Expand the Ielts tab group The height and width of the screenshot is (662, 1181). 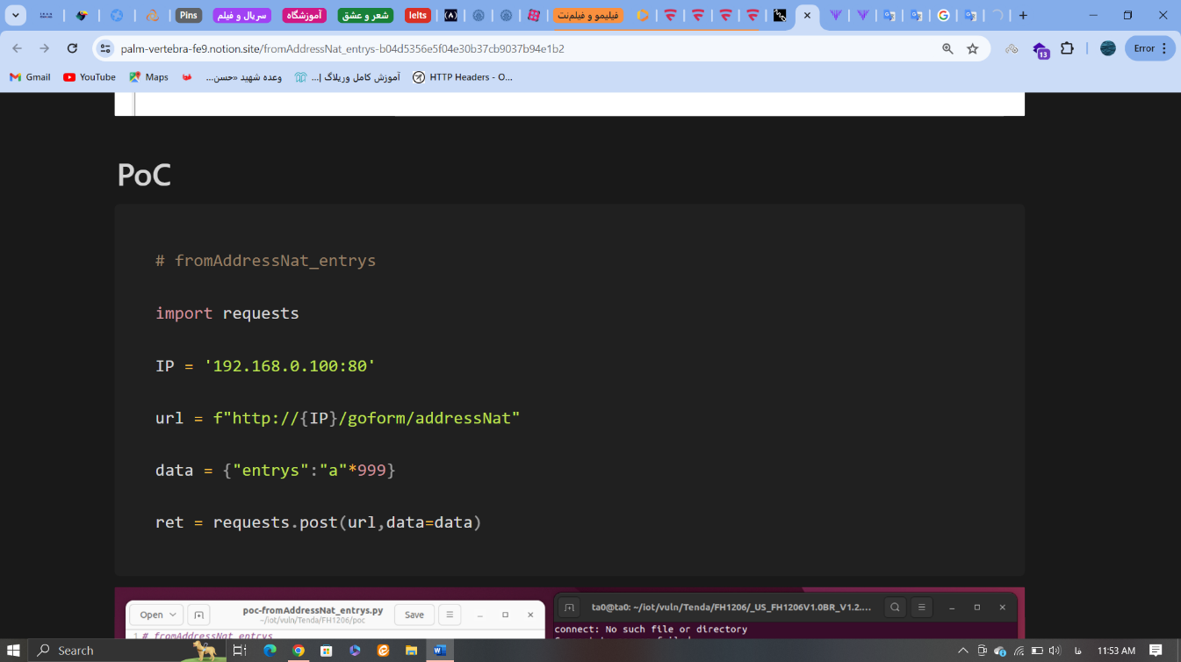point(418,15)
